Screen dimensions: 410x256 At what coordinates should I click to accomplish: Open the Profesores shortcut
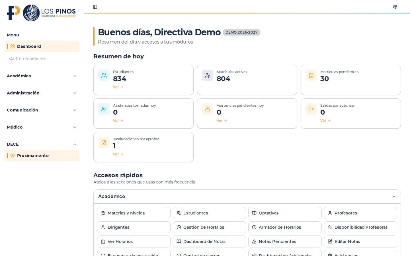pyautogui.click(x=360, y=213)
